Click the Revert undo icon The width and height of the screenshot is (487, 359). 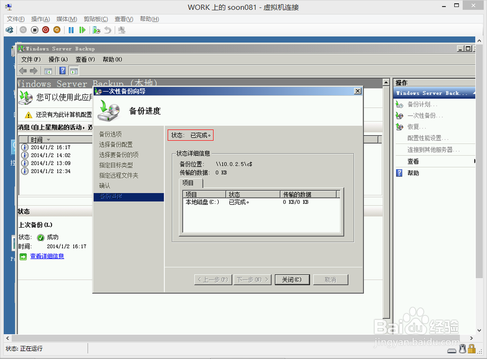click(108, 30)
